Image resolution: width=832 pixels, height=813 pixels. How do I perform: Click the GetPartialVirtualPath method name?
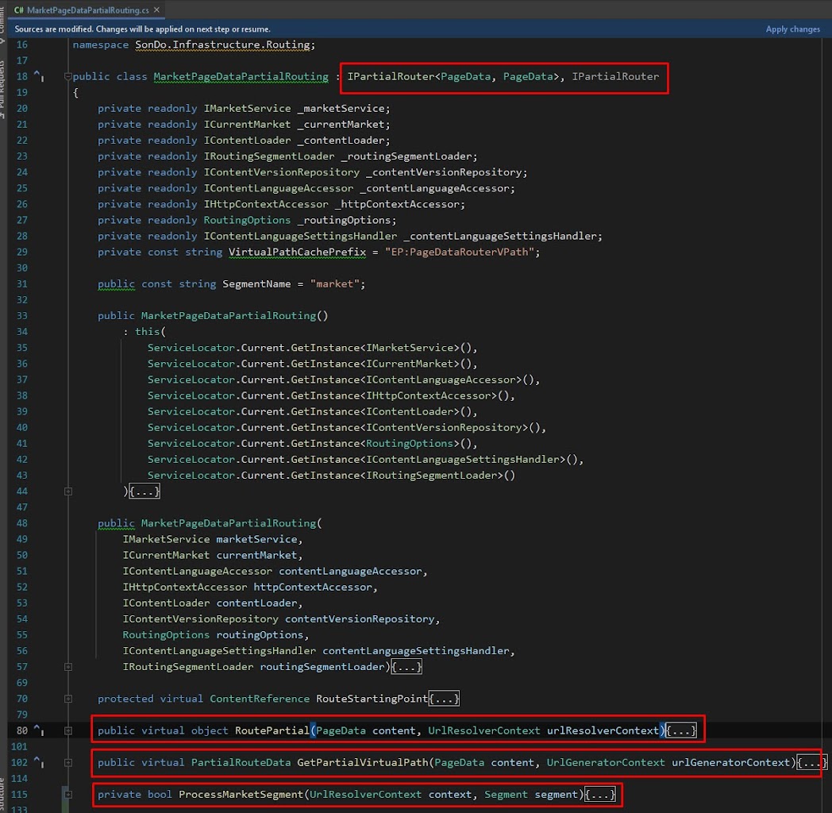point(362,763)
